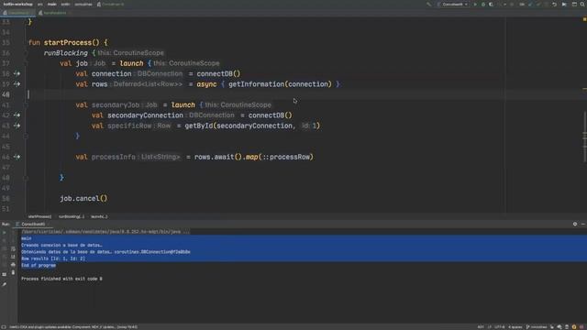Rerun the program from the Run panel

[5, 232]
